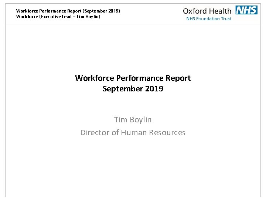
Task: Click the main title 'Workforce Performance Report'
Action: click(x=133, y=78)
